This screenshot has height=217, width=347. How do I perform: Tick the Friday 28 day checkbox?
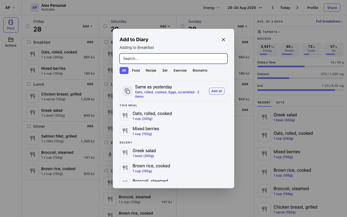pyautogui.click(x=28, y=26)
